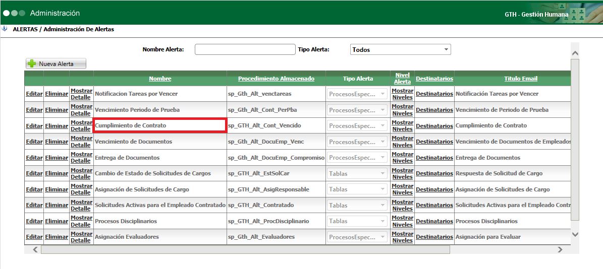Edit the Procesos Disciplinarios alert

(x=34, y=221)
